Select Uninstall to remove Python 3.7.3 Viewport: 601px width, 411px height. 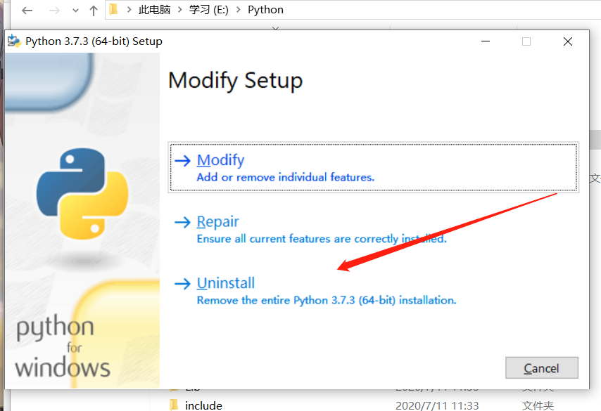(x=226, y=283)
